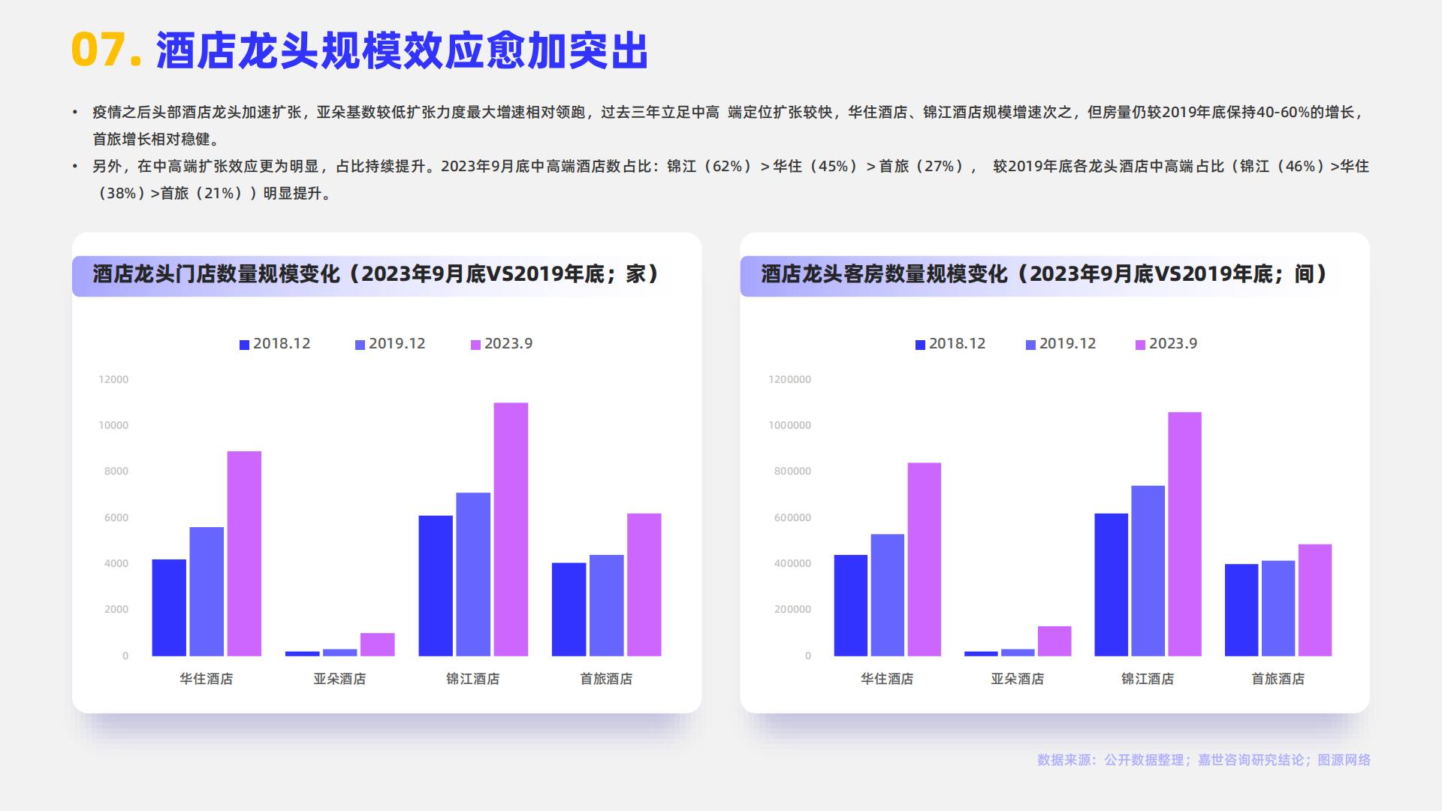Click 华住酒店 axis label in left chart
The width and height of the screenshot is (1442, 811).
pos(207,679)
